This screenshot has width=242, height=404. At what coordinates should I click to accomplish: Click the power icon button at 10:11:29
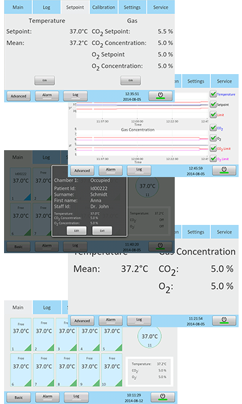click(163, 397)
